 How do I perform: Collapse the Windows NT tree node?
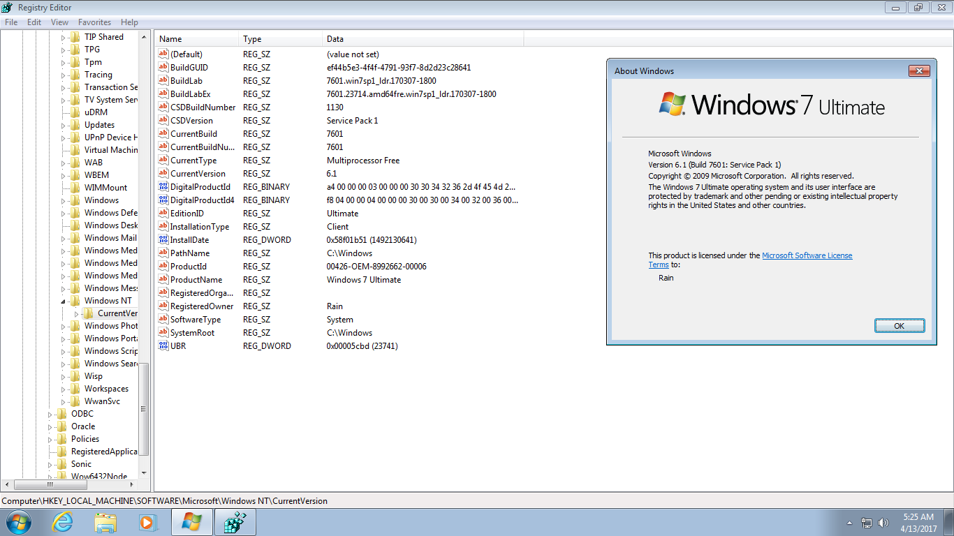(62, 301)
